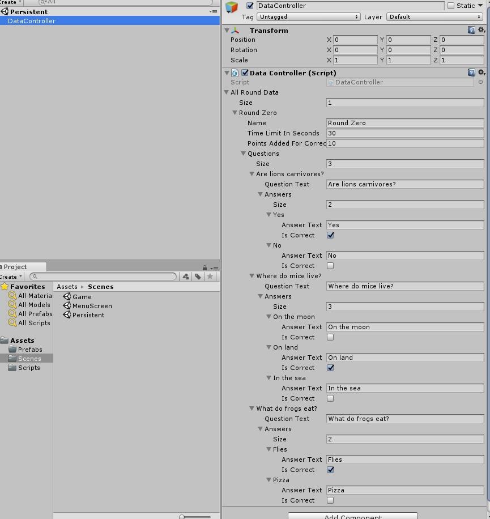The height and width of the screenshot is (519, 490).
Task: Open the Tag dropdown
Action: click(308, 16)
